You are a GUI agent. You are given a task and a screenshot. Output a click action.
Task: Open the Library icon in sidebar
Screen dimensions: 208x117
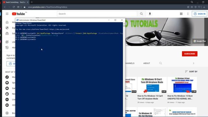pos(7,42)
